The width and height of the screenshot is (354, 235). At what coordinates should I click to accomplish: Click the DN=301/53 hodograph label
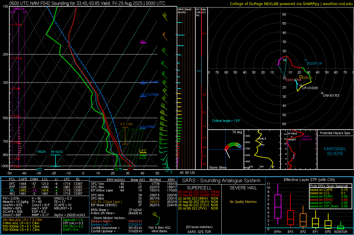coord(331,95)
